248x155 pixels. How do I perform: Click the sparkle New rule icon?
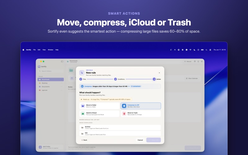pos(82,73)
